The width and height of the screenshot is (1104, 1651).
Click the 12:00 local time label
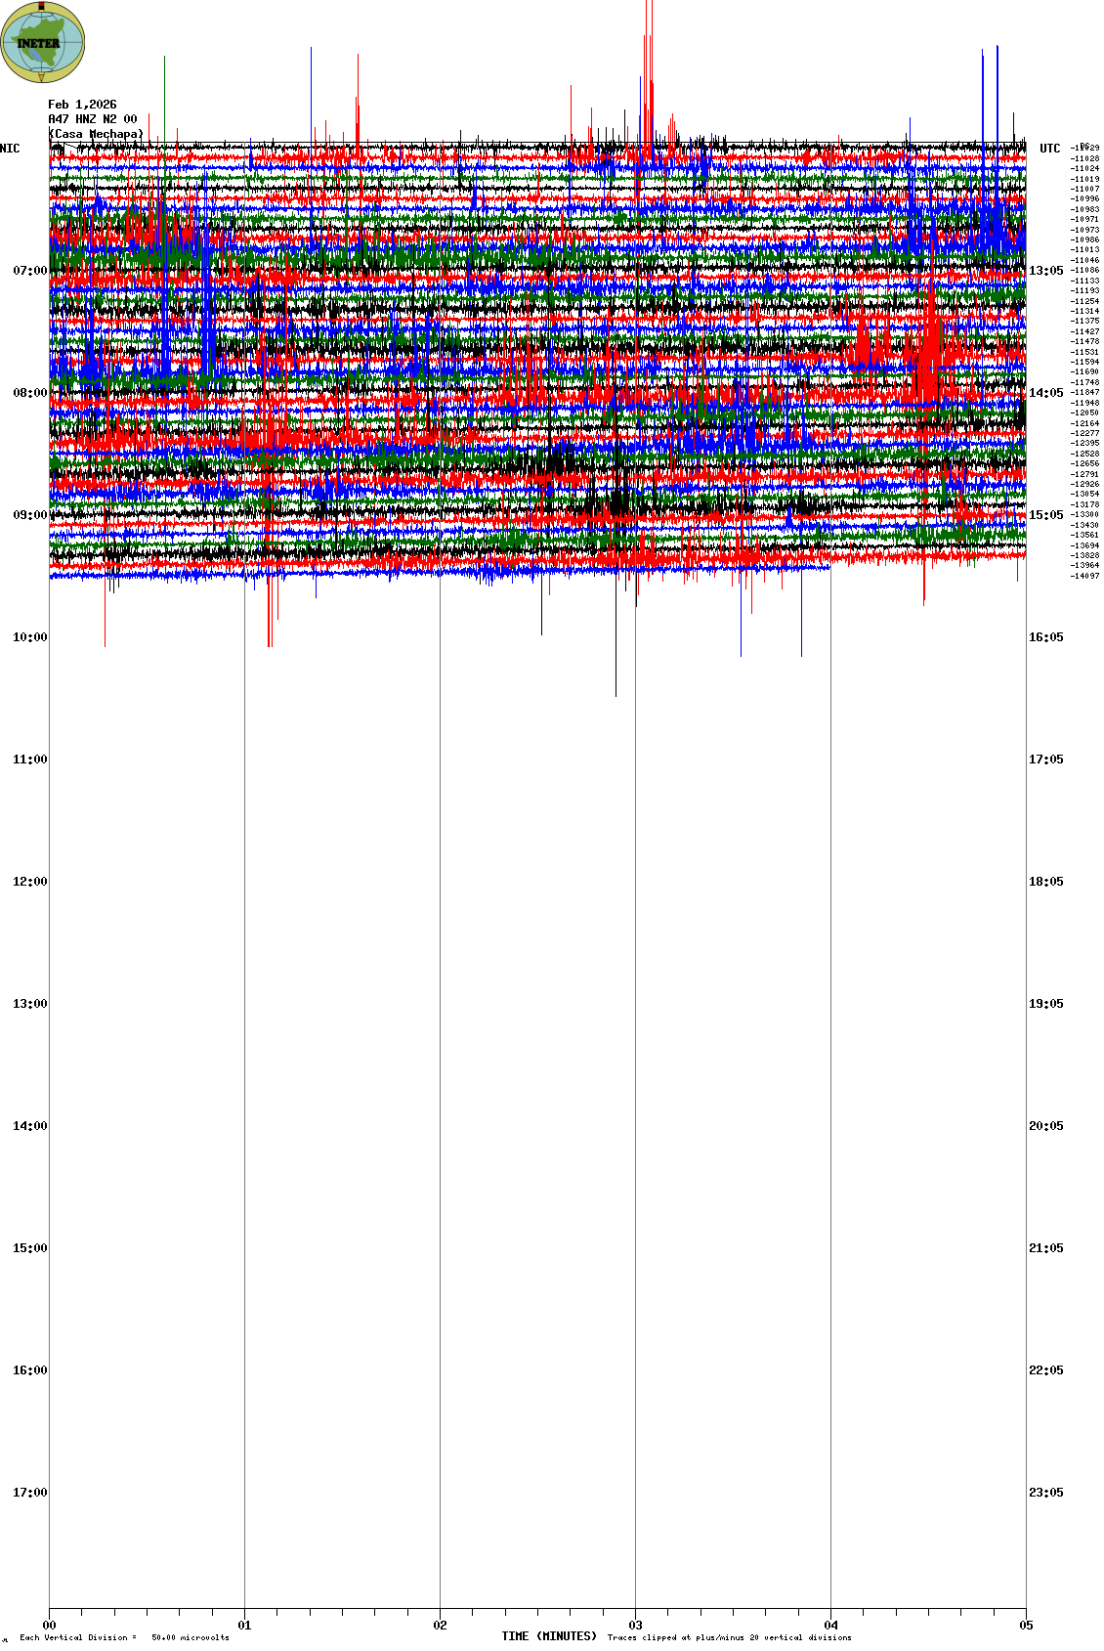click(x=29, y=882)
